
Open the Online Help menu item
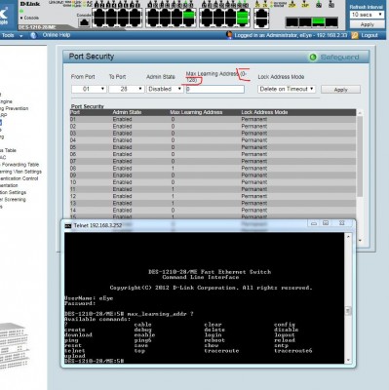pyautogui.click(x=57, y=35)
